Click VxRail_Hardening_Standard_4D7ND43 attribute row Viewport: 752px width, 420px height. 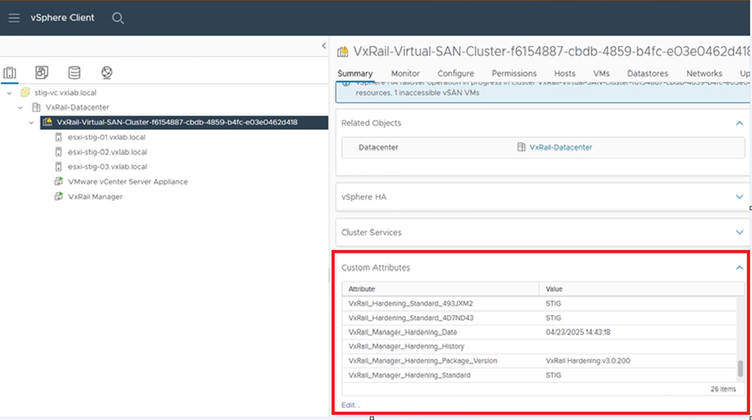pos(539,318)
